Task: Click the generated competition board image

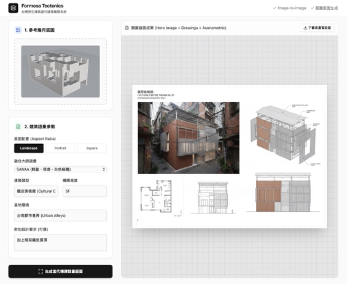Action: (230, 156)
